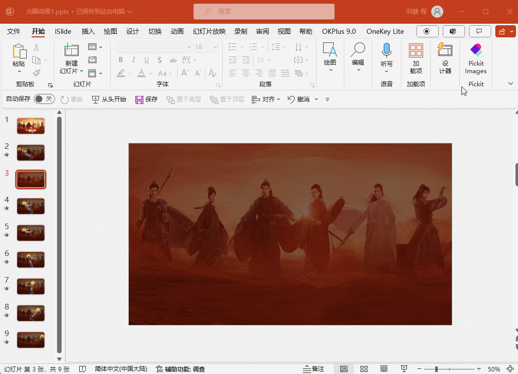This screenshot has height=374, width=518.
Task: Open spell check book icon
Action: point(83,369)
